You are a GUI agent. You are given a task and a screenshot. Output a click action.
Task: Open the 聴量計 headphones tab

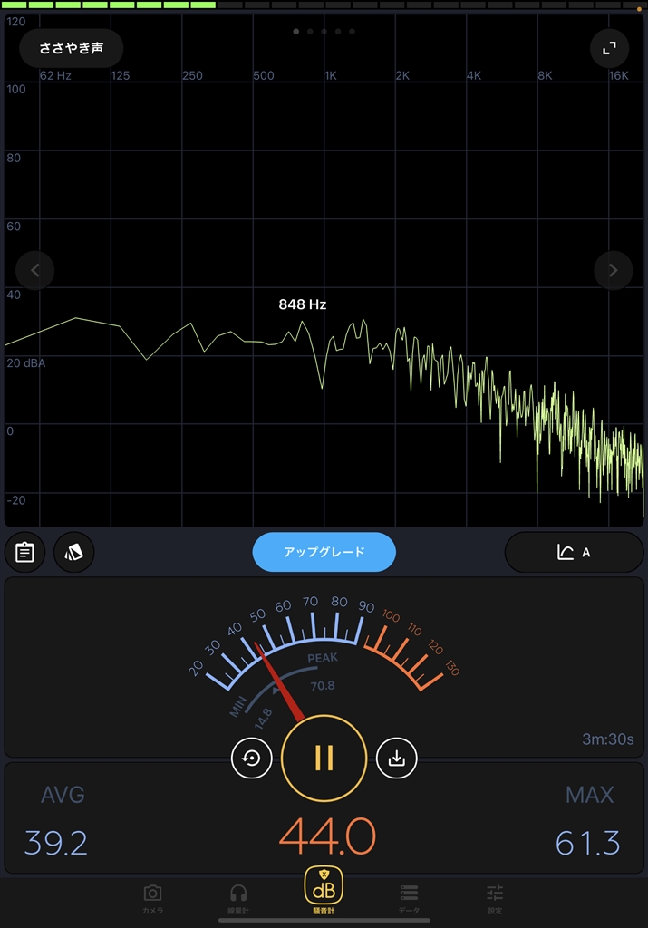tap(238, 899)
